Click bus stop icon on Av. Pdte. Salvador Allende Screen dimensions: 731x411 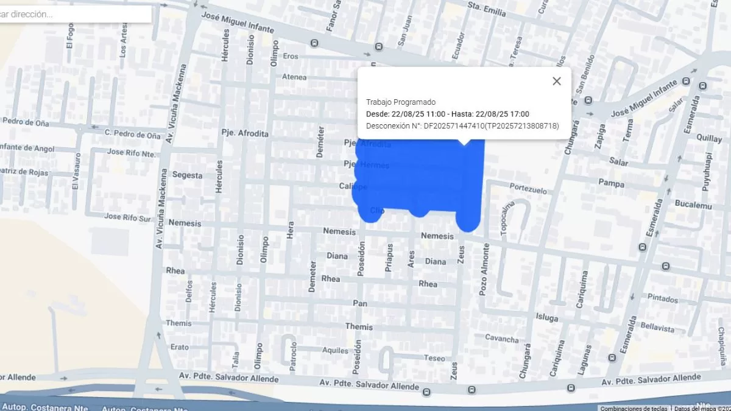(570, 388)
